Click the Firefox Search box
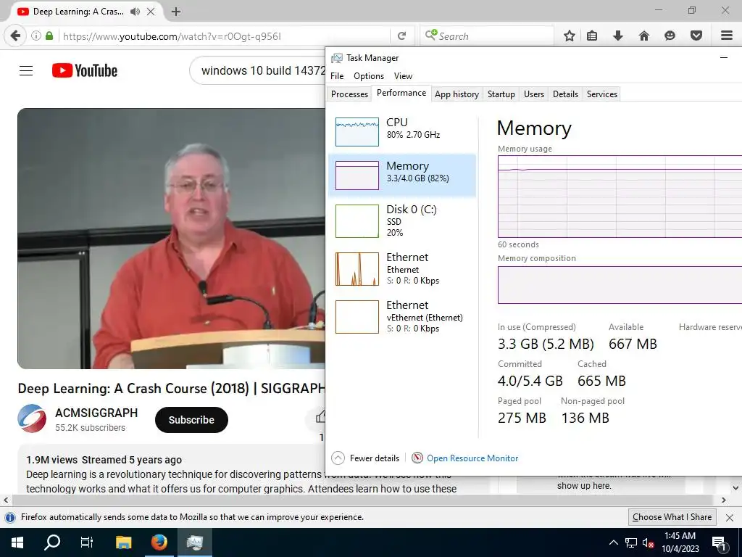 point(488,36)
